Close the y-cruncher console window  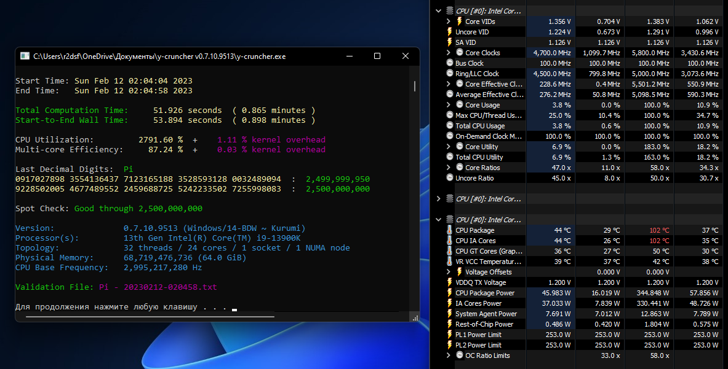tap(406, 56)
